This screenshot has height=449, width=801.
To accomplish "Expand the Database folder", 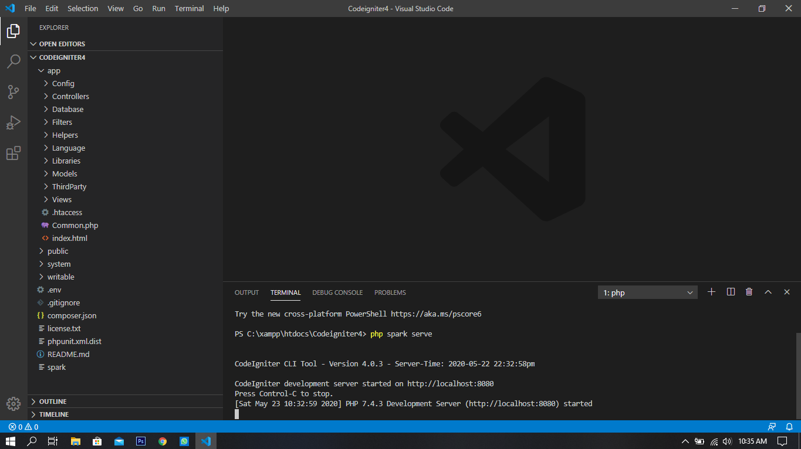I will tap(125, 109).
